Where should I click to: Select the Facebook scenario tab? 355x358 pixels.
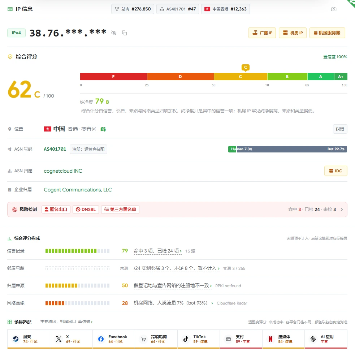pyautogui.click(x=114, y=339)
